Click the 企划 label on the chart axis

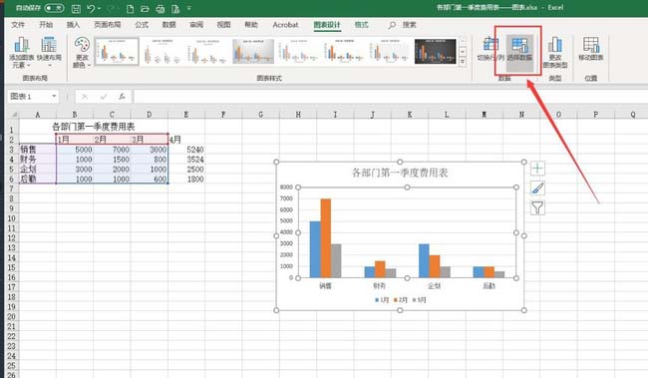(434, 285)
